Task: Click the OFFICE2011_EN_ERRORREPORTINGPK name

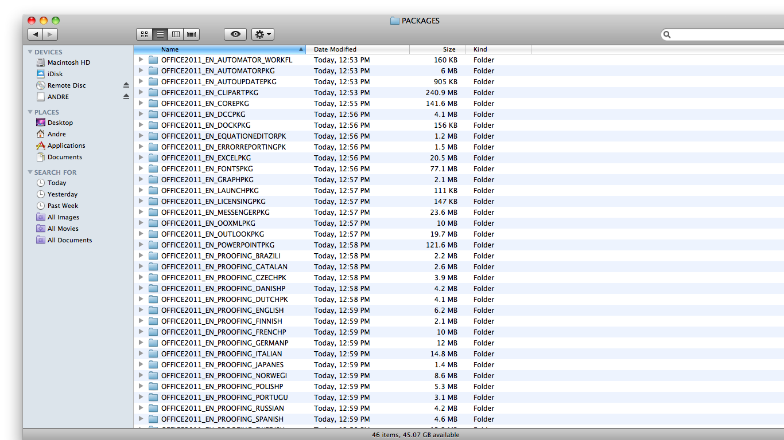Action: 223,147
